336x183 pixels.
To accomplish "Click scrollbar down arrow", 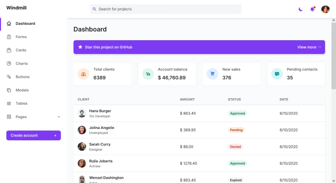I will 334,181.
